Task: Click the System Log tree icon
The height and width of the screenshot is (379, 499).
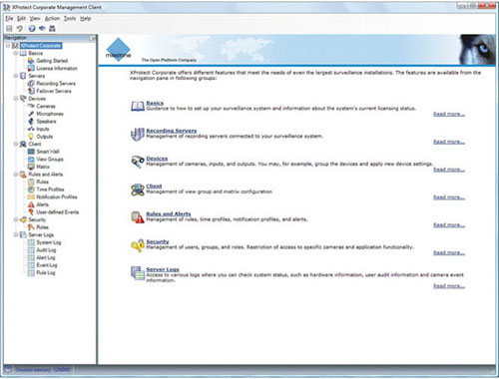Action: coord(31,242)
